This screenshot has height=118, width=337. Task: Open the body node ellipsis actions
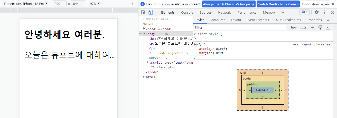tap(140, 34)
